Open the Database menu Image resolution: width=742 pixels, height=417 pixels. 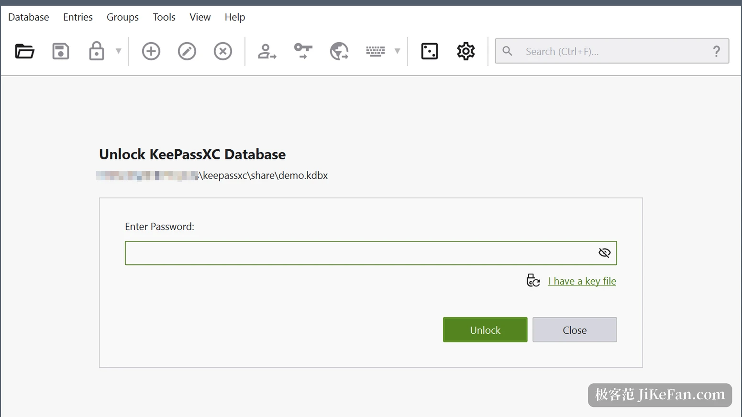pyautogui.click(x=29, y=17)
